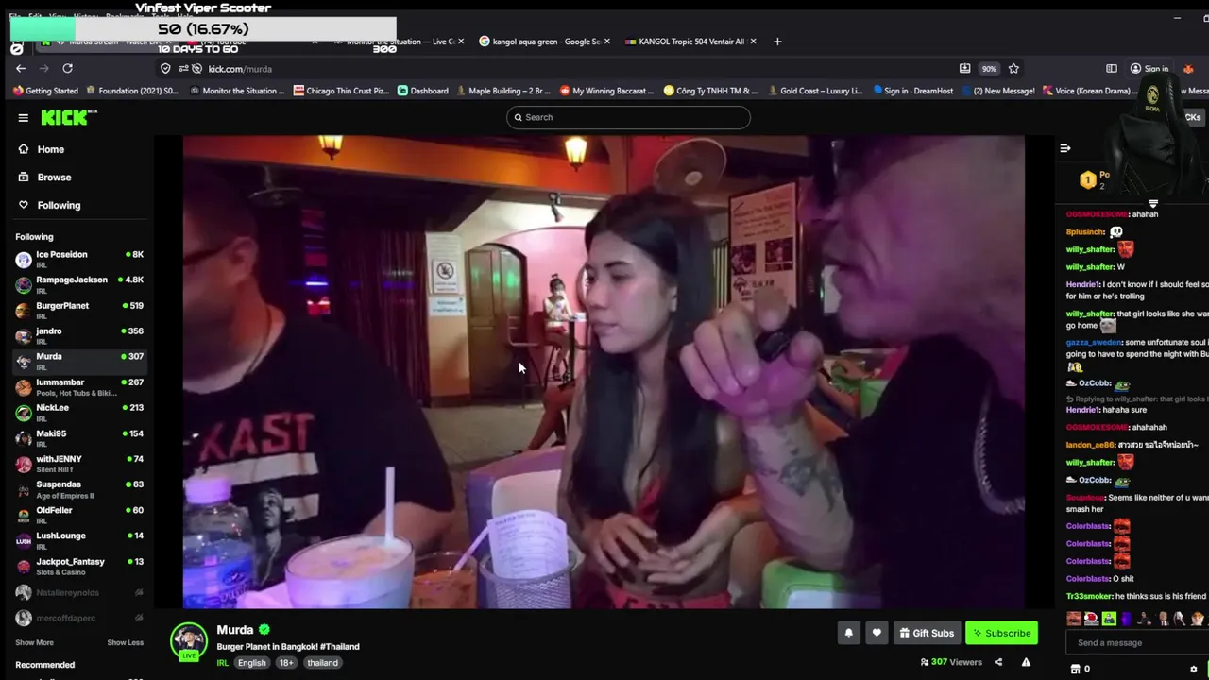Viewport: 1209px width, 680px height.
Task: Click the KICK logo
Action: tap(68, 117)
